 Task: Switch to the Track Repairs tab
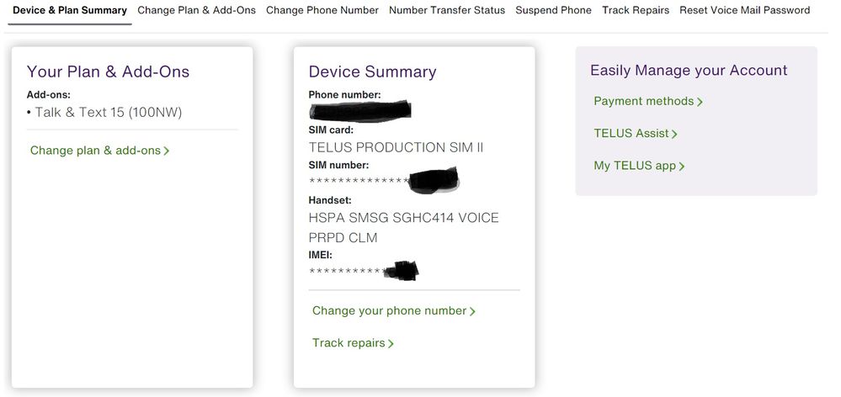click(x=636, y=11)
